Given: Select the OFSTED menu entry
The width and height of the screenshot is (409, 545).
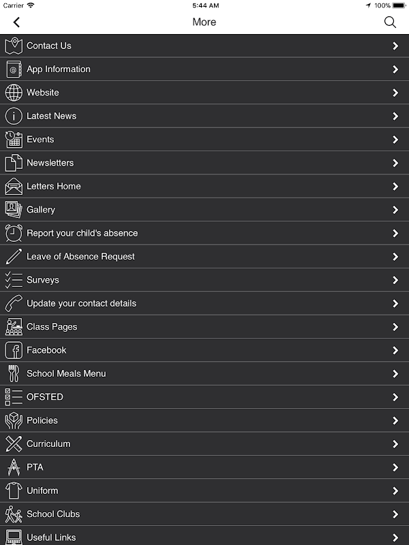Looking at the screenshot, I should [45, 397].
